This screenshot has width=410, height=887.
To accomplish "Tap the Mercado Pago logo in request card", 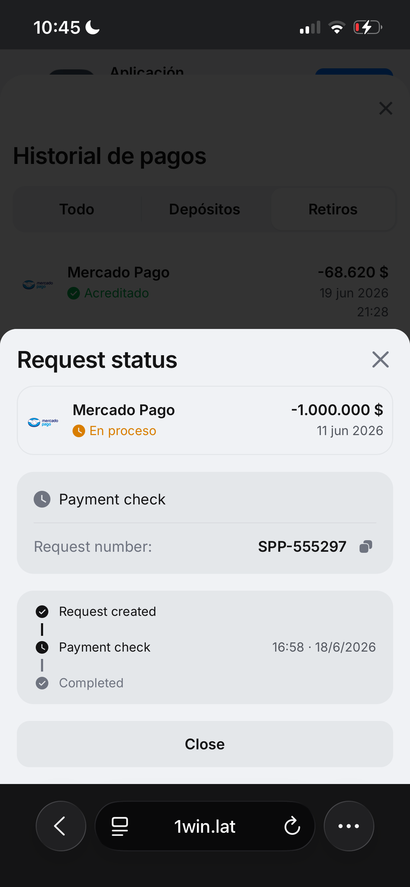I will (43, 422).
